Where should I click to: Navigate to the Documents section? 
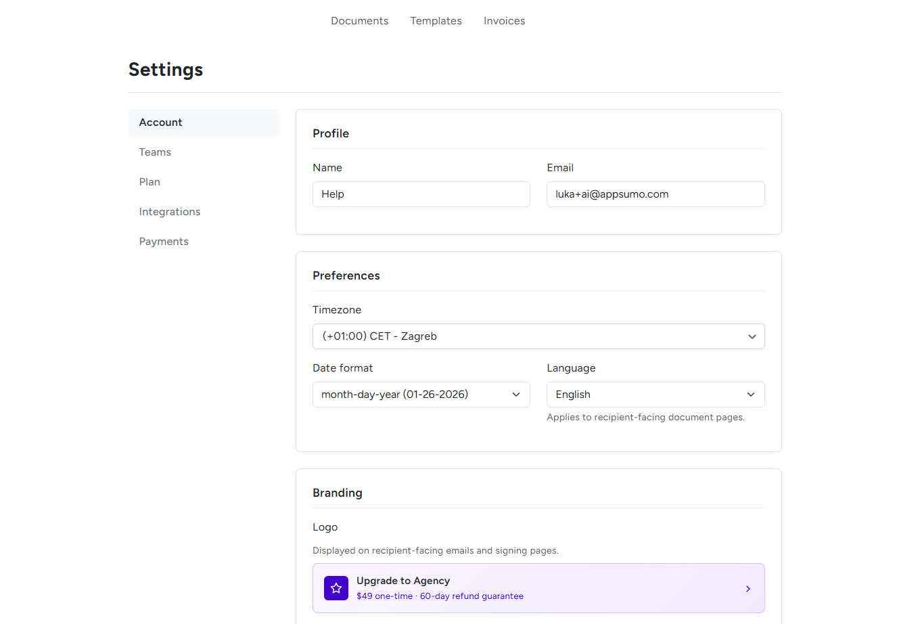pos(359,21)
